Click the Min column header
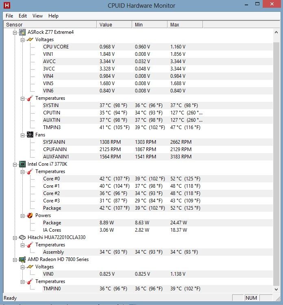The width and height of the screenshot is (283, 305). [150, 25]
